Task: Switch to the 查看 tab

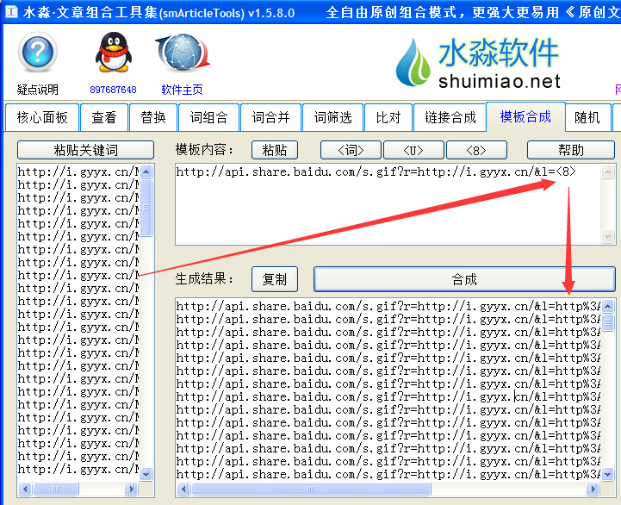Action: pyautogui.click(x=104, y=117)
